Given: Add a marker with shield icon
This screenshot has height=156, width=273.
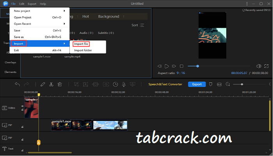Looking at the screenshot, I should click(x=211, y=84).
